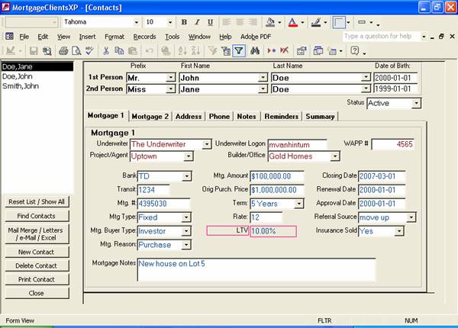Open the Mtg Type Fixed dropdown

click(186, 217)
